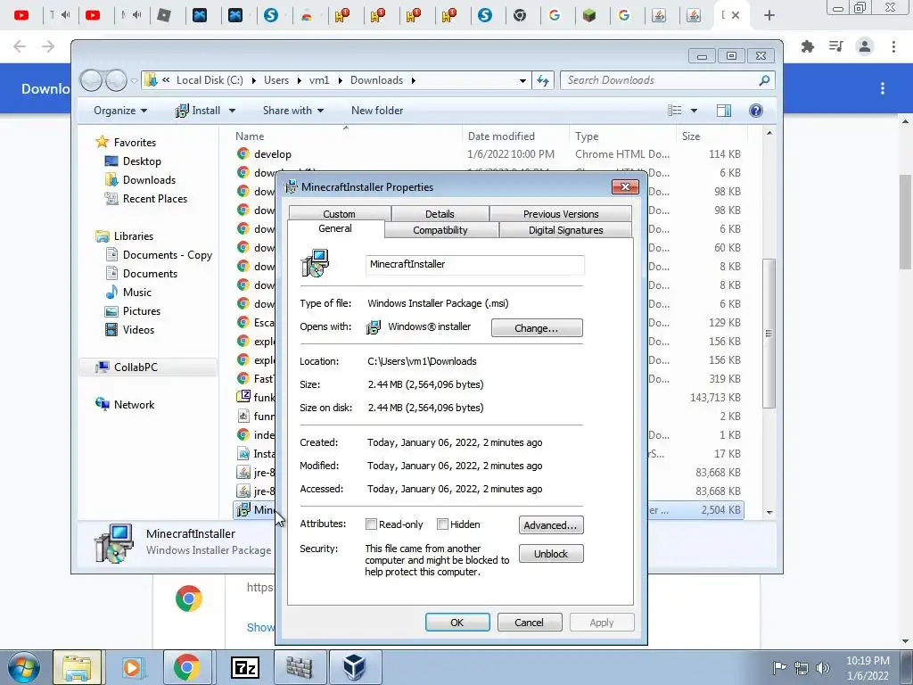Screen dimensions: 913x685
Task: Open the Previous Versions tab
Action: pos(561,214)
